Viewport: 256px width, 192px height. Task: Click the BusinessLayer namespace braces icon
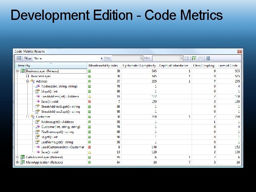point(27,76)
